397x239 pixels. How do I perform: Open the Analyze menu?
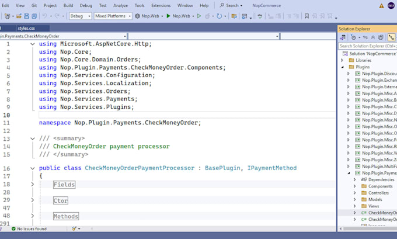click(x=120, y=5)
